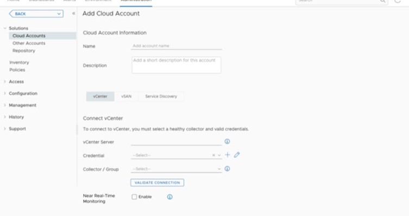Switch to the Service Discovery tab

click(x=161, y=97)
